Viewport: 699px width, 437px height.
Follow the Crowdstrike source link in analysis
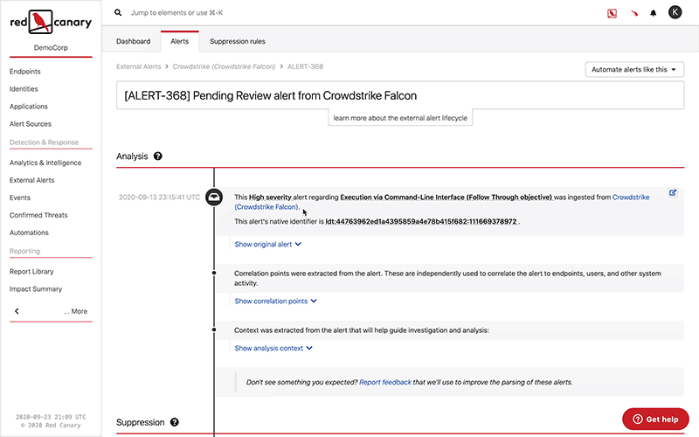(630, 198)
